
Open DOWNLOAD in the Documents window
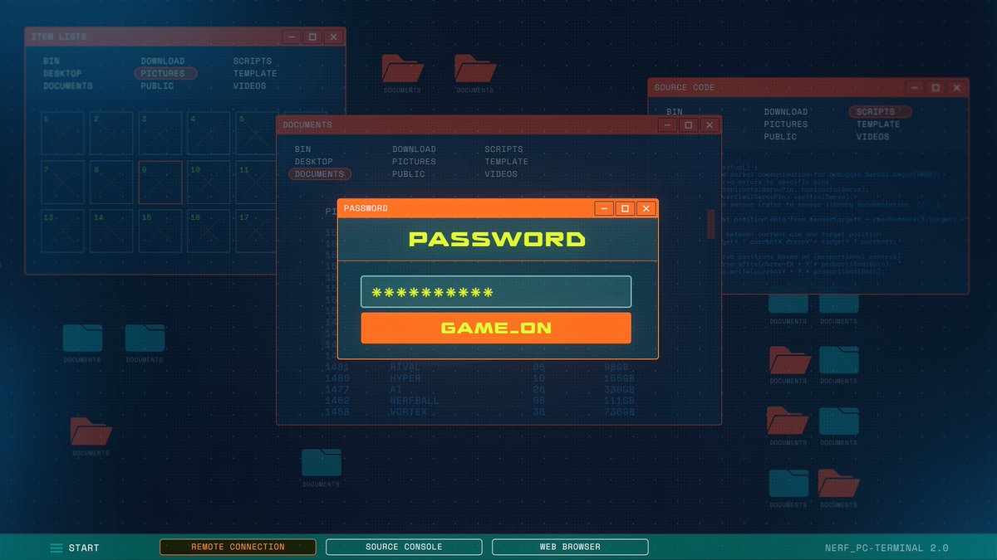pyautogui.click(x=415, y=149)
